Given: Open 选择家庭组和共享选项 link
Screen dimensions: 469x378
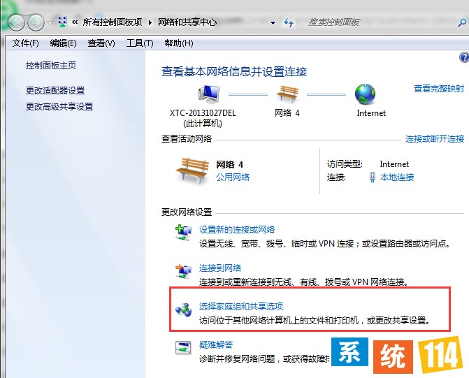Looking at the screenshot, I should click(x=241, y=306).
